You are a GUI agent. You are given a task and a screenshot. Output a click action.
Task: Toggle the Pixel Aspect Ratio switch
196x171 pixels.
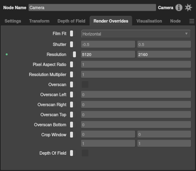[x=73, y=64]
